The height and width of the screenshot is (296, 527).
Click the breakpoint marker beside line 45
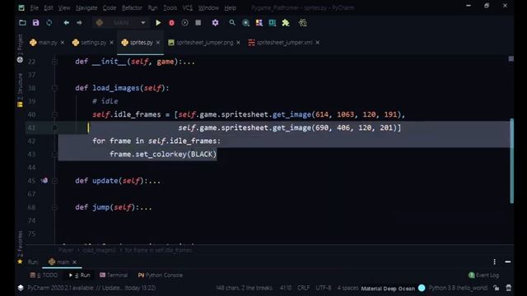pyautogui.click(x=44, y=181)
